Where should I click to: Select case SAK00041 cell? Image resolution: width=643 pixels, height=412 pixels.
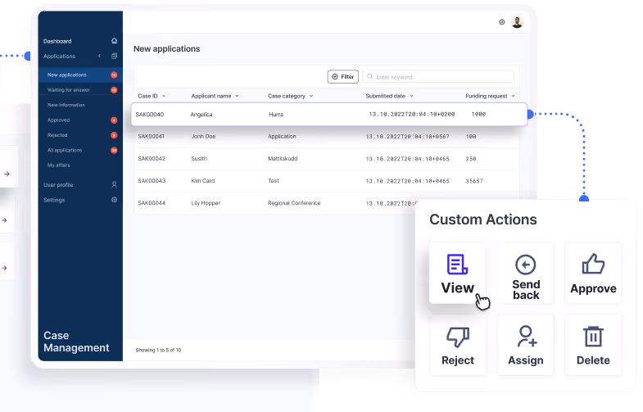pyautogui.click(x=152, y=137)
